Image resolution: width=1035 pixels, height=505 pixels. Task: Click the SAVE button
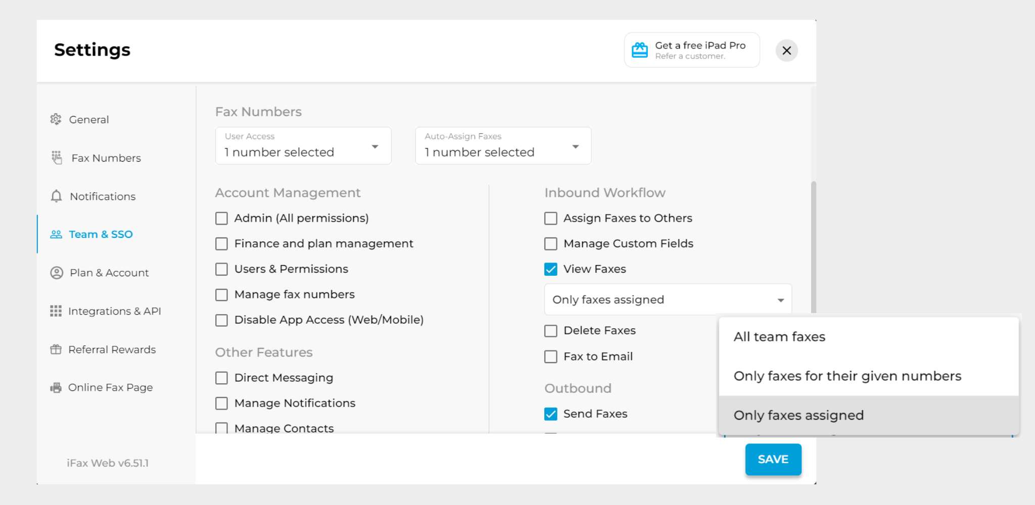point(773,459)
